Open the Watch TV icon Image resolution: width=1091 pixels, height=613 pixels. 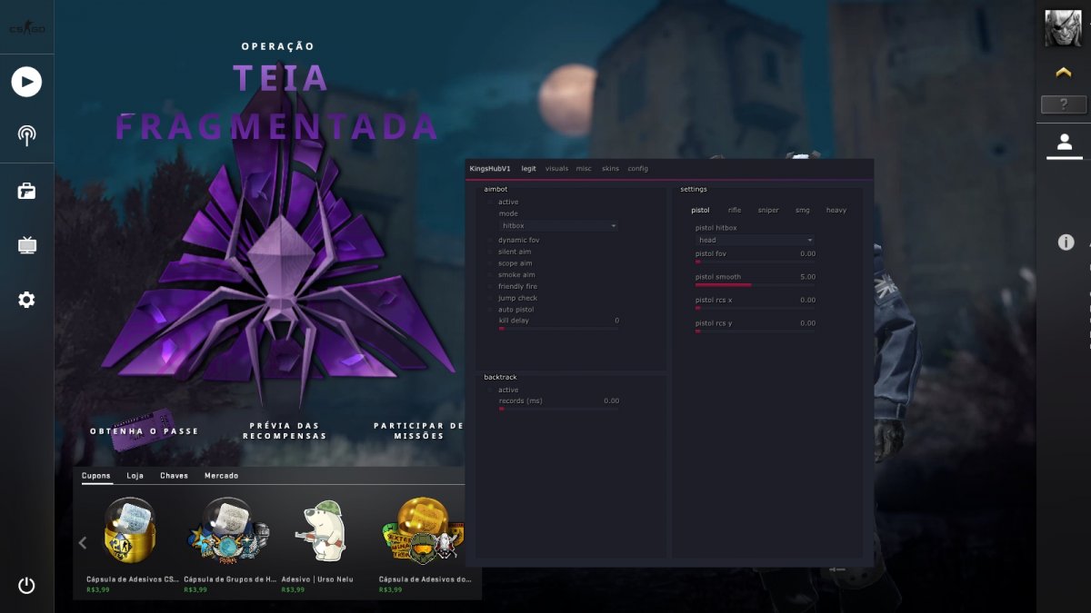[x=26, y=245]
